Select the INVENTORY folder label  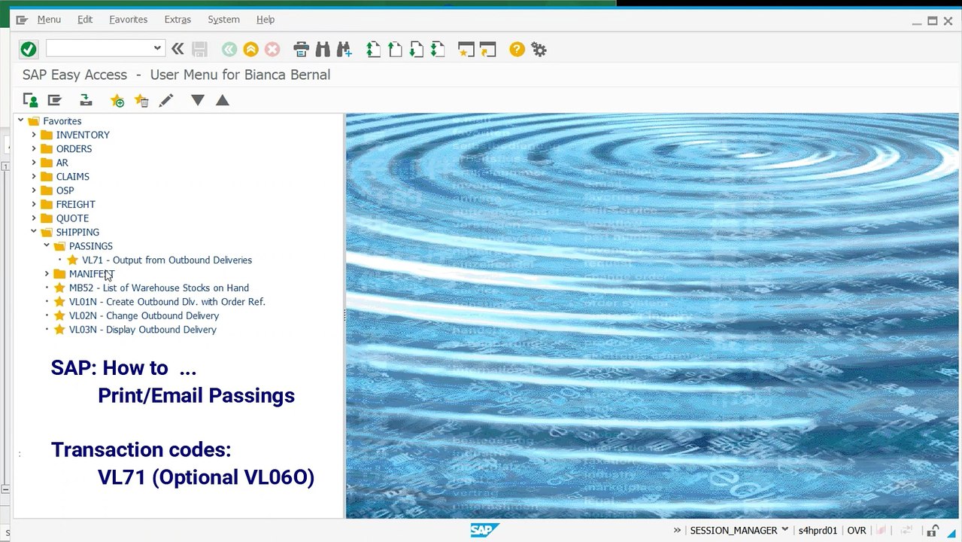point(83,135)
